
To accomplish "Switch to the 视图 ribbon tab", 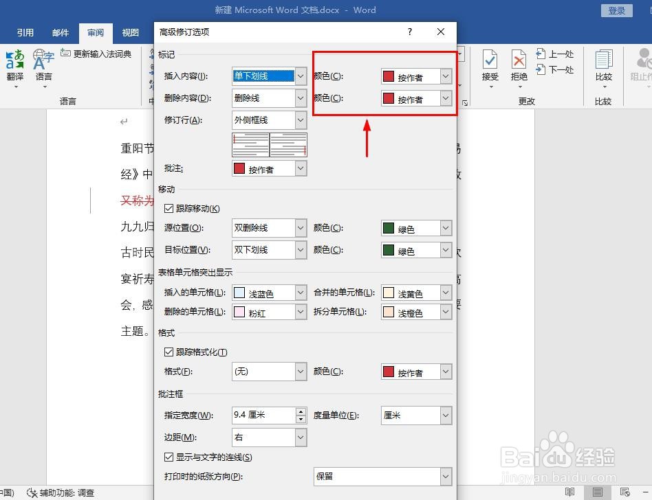I will (130, 32).
